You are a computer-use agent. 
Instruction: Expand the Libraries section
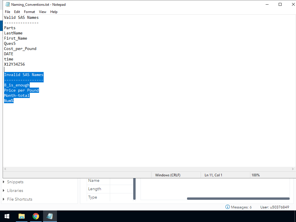(4, 191)
